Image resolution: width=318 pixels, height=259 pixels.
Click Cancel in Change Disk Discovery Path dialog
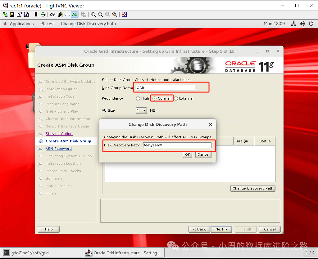[203, 154]
